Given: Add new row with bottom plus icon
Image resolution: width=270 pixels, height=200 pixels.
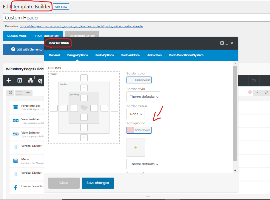Looking at the screenshot, I should [148, 197].
